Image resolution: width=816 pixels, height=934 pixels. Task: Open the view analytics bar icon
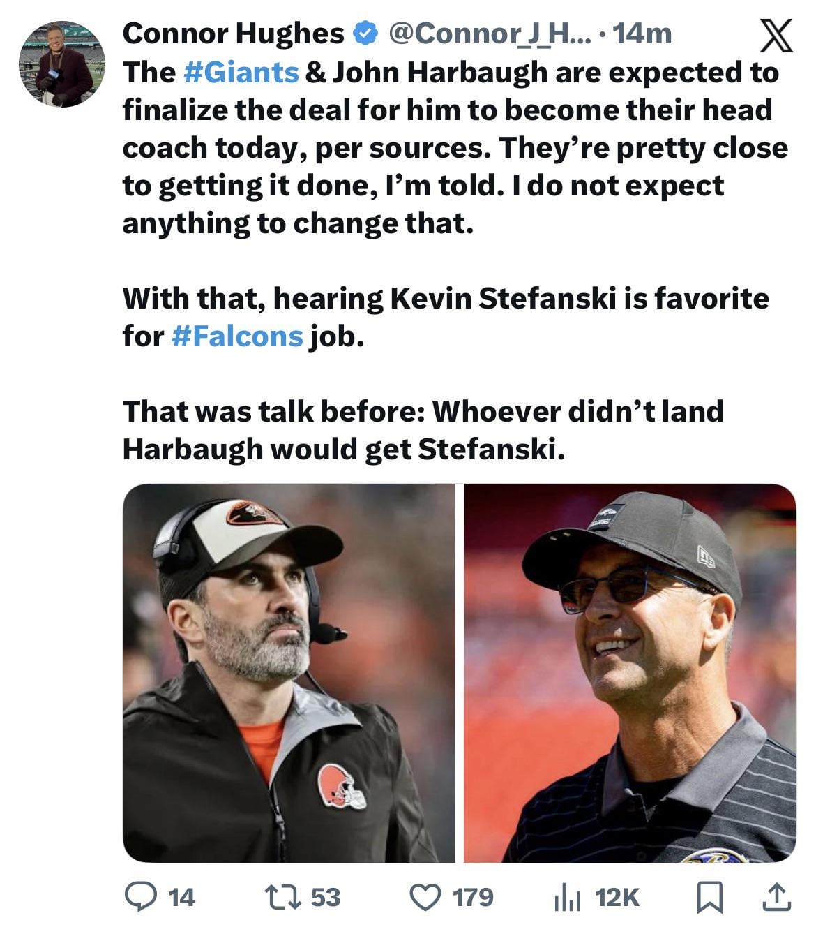pos(567,898)
